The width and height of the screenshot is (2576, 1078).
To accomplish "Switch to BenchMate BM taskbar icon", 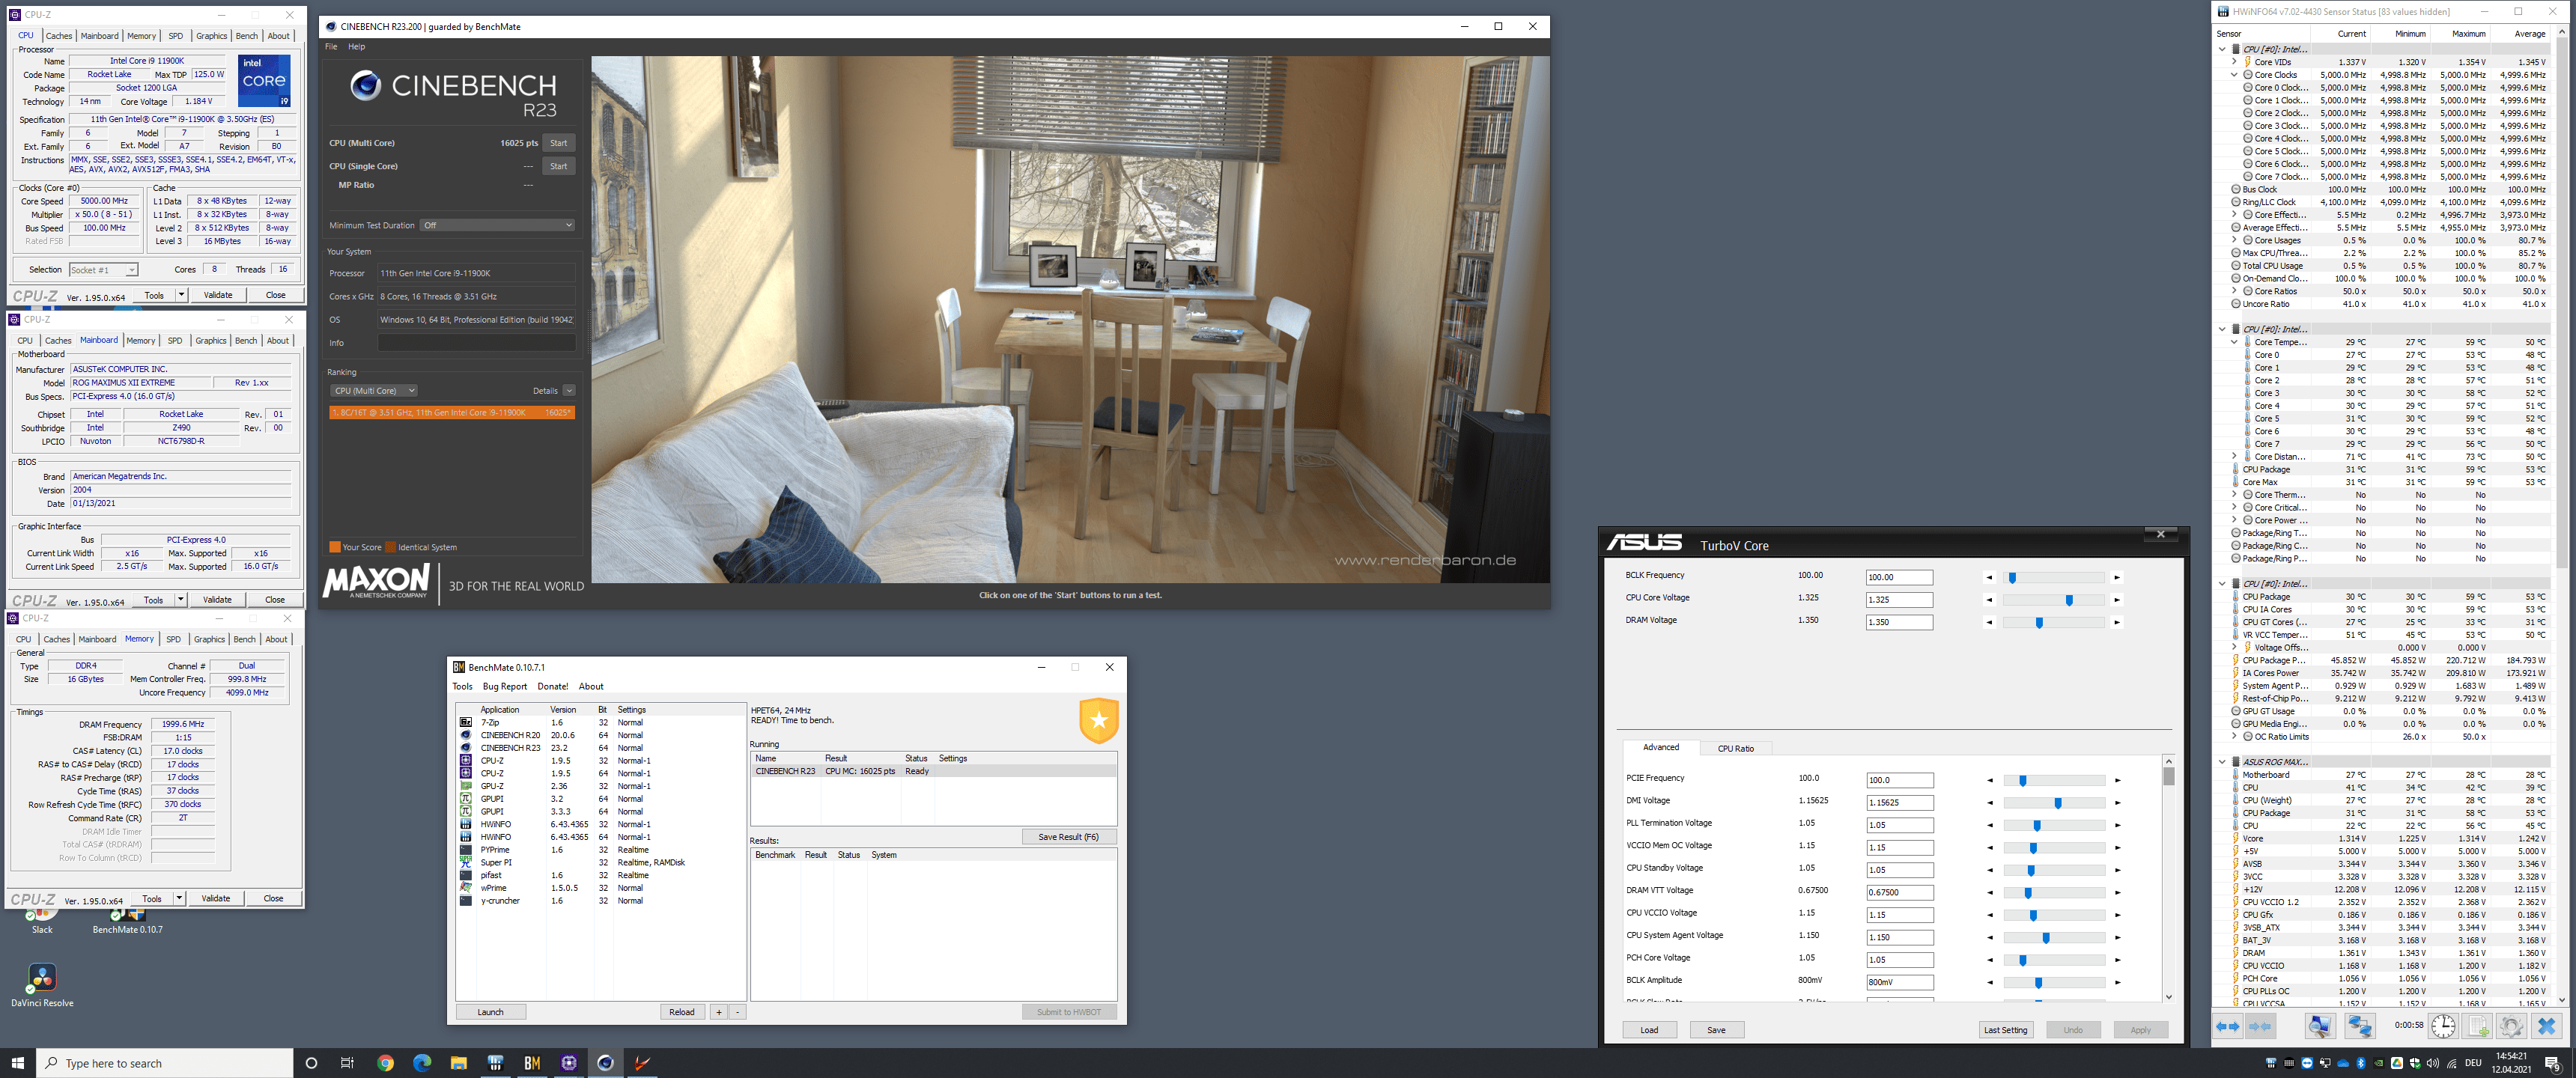I will [532, 1063].
